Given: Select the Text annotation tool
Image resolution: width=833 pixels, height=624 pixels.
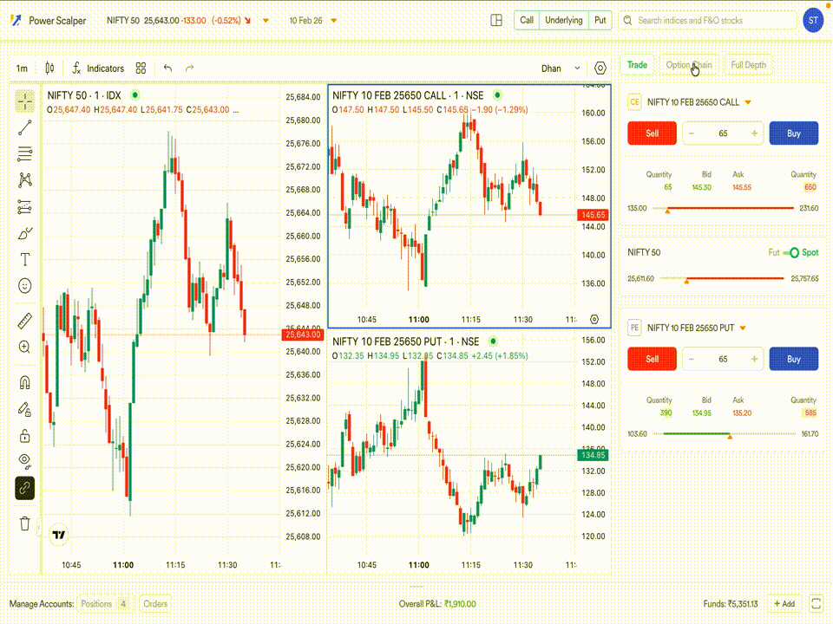Looking at the screenshot, I should click(x=24, y=259).
